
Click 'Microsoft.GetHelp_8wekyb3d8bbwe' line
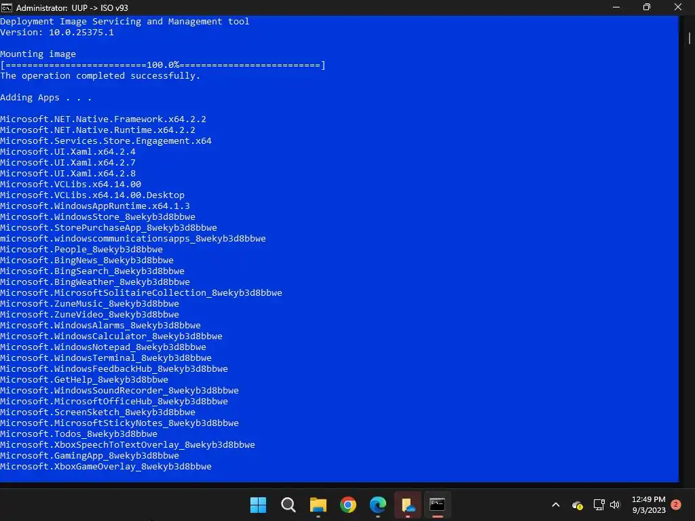pos(84,380)
